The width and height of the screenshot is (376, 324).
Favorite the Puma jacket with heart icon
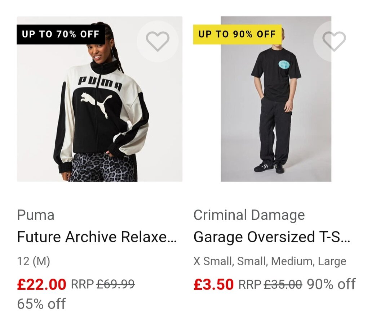click(x=158, y=41)
